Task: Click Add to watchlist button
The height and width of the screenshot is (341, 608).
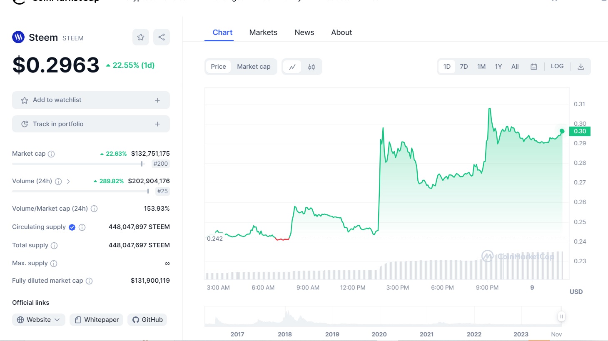Action: pyautogui.click(x=91, y=100)
